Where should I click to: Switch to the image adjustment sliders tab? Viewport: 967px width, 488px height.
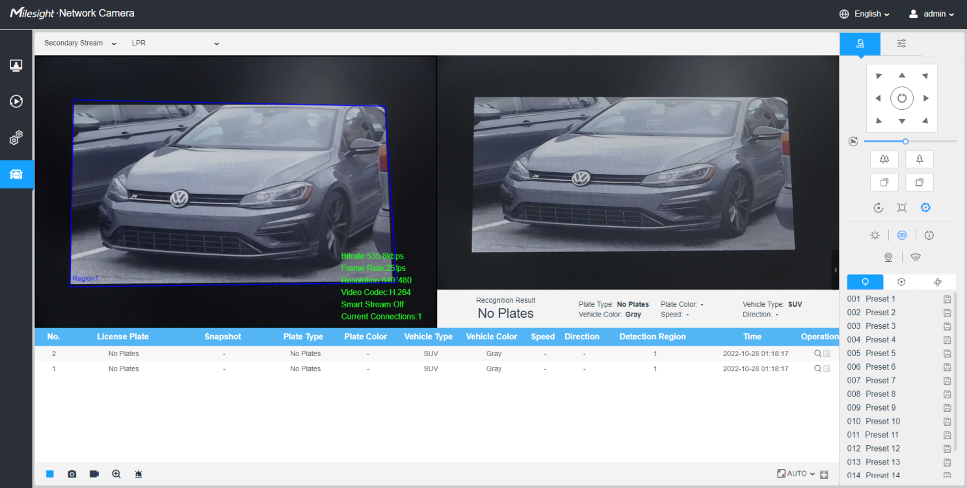coord(901,44)
